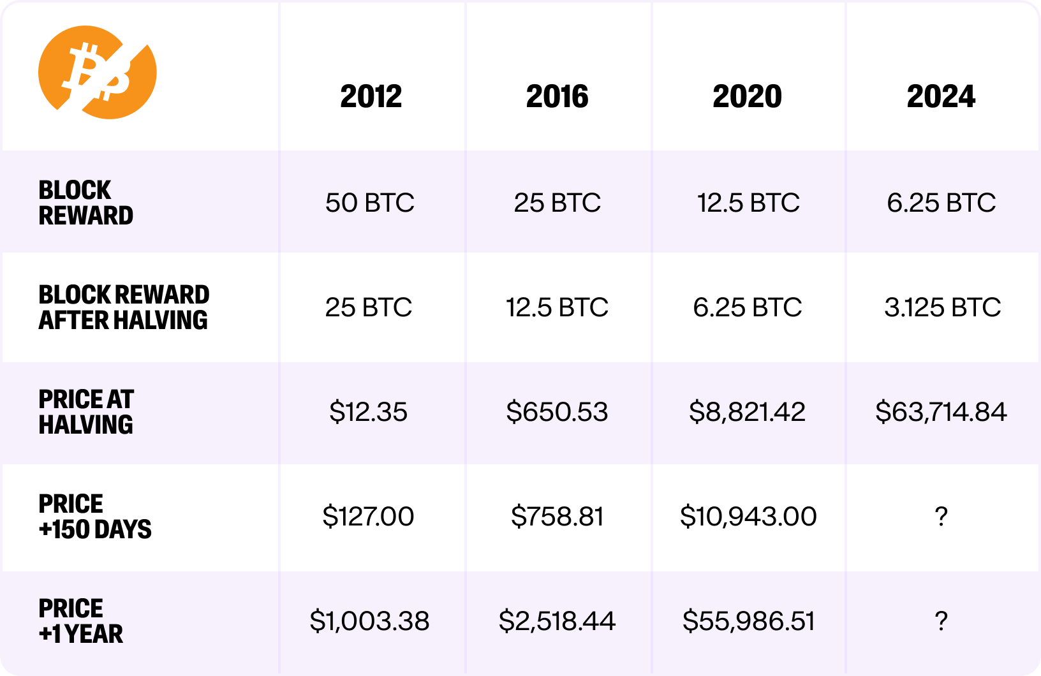
Task: Click the 2024 question mark for +150 days
Action: click(x=941, y=517)
